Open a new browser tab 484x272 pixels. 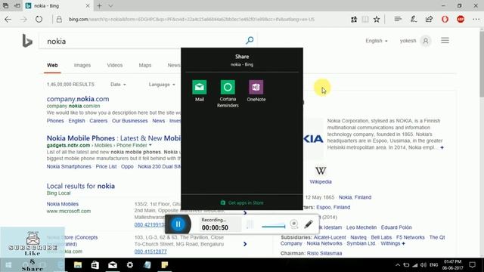99,6
